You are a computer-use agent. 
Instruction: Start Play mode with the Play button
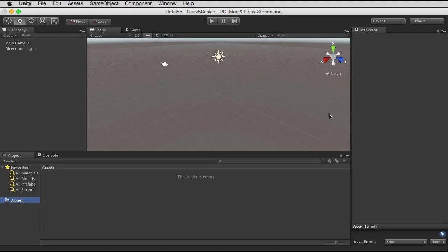pyautogui.click(x=212, y=21)
